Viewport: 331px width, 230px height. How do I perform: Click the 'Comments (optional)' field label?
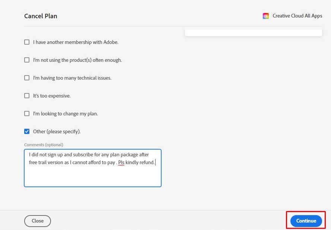pos(44,145)
